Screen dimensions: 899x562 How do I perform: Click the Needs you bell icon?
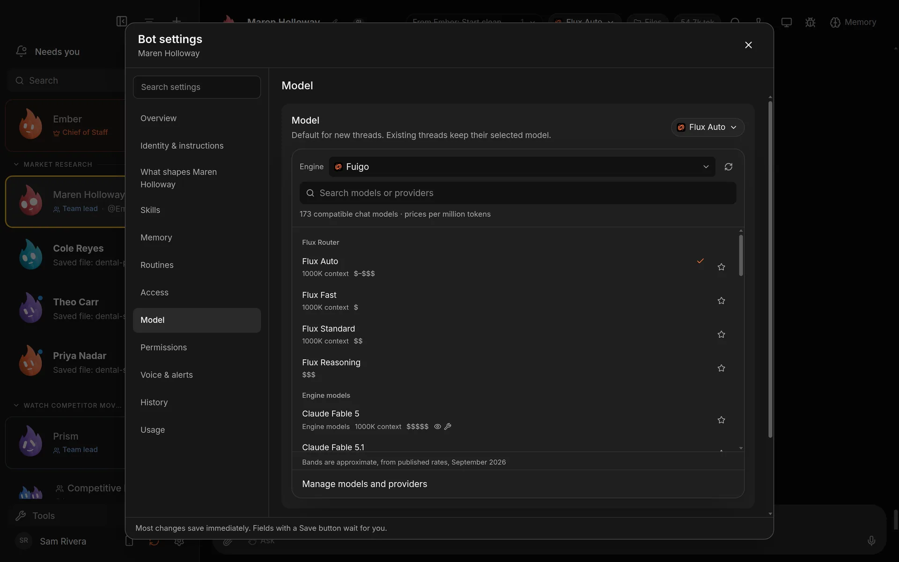[21, 51]
